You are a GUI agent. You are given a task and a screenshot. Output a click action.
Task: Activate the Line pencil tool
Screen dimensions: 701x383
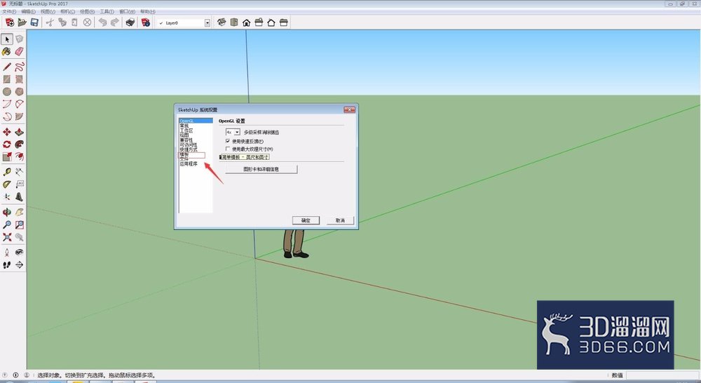7,67
